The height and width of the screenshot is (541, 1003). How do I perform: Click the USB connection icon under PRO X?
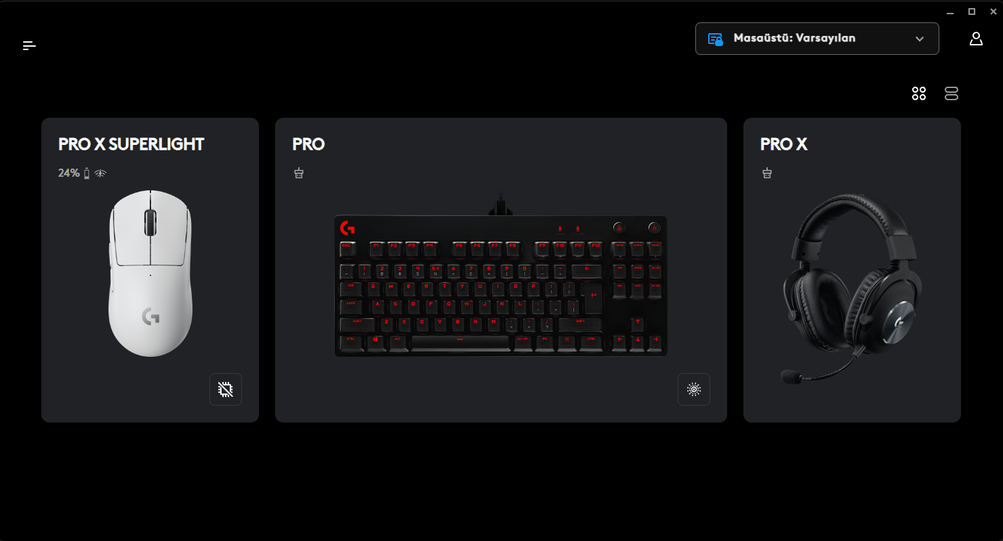[767, 173]
